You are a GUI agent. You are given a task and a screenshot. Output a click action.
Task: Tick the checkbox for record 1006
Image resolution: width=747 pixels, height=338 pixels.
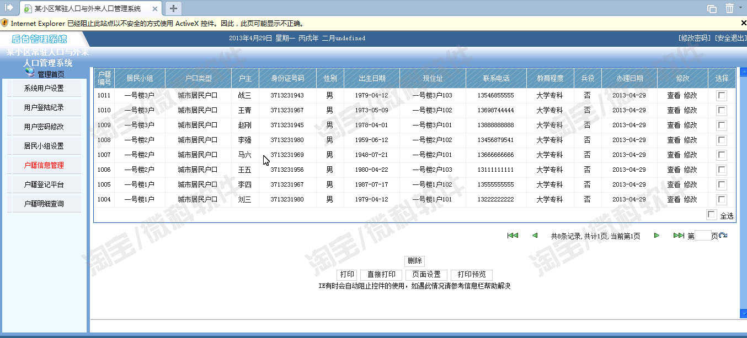point(722,170)
